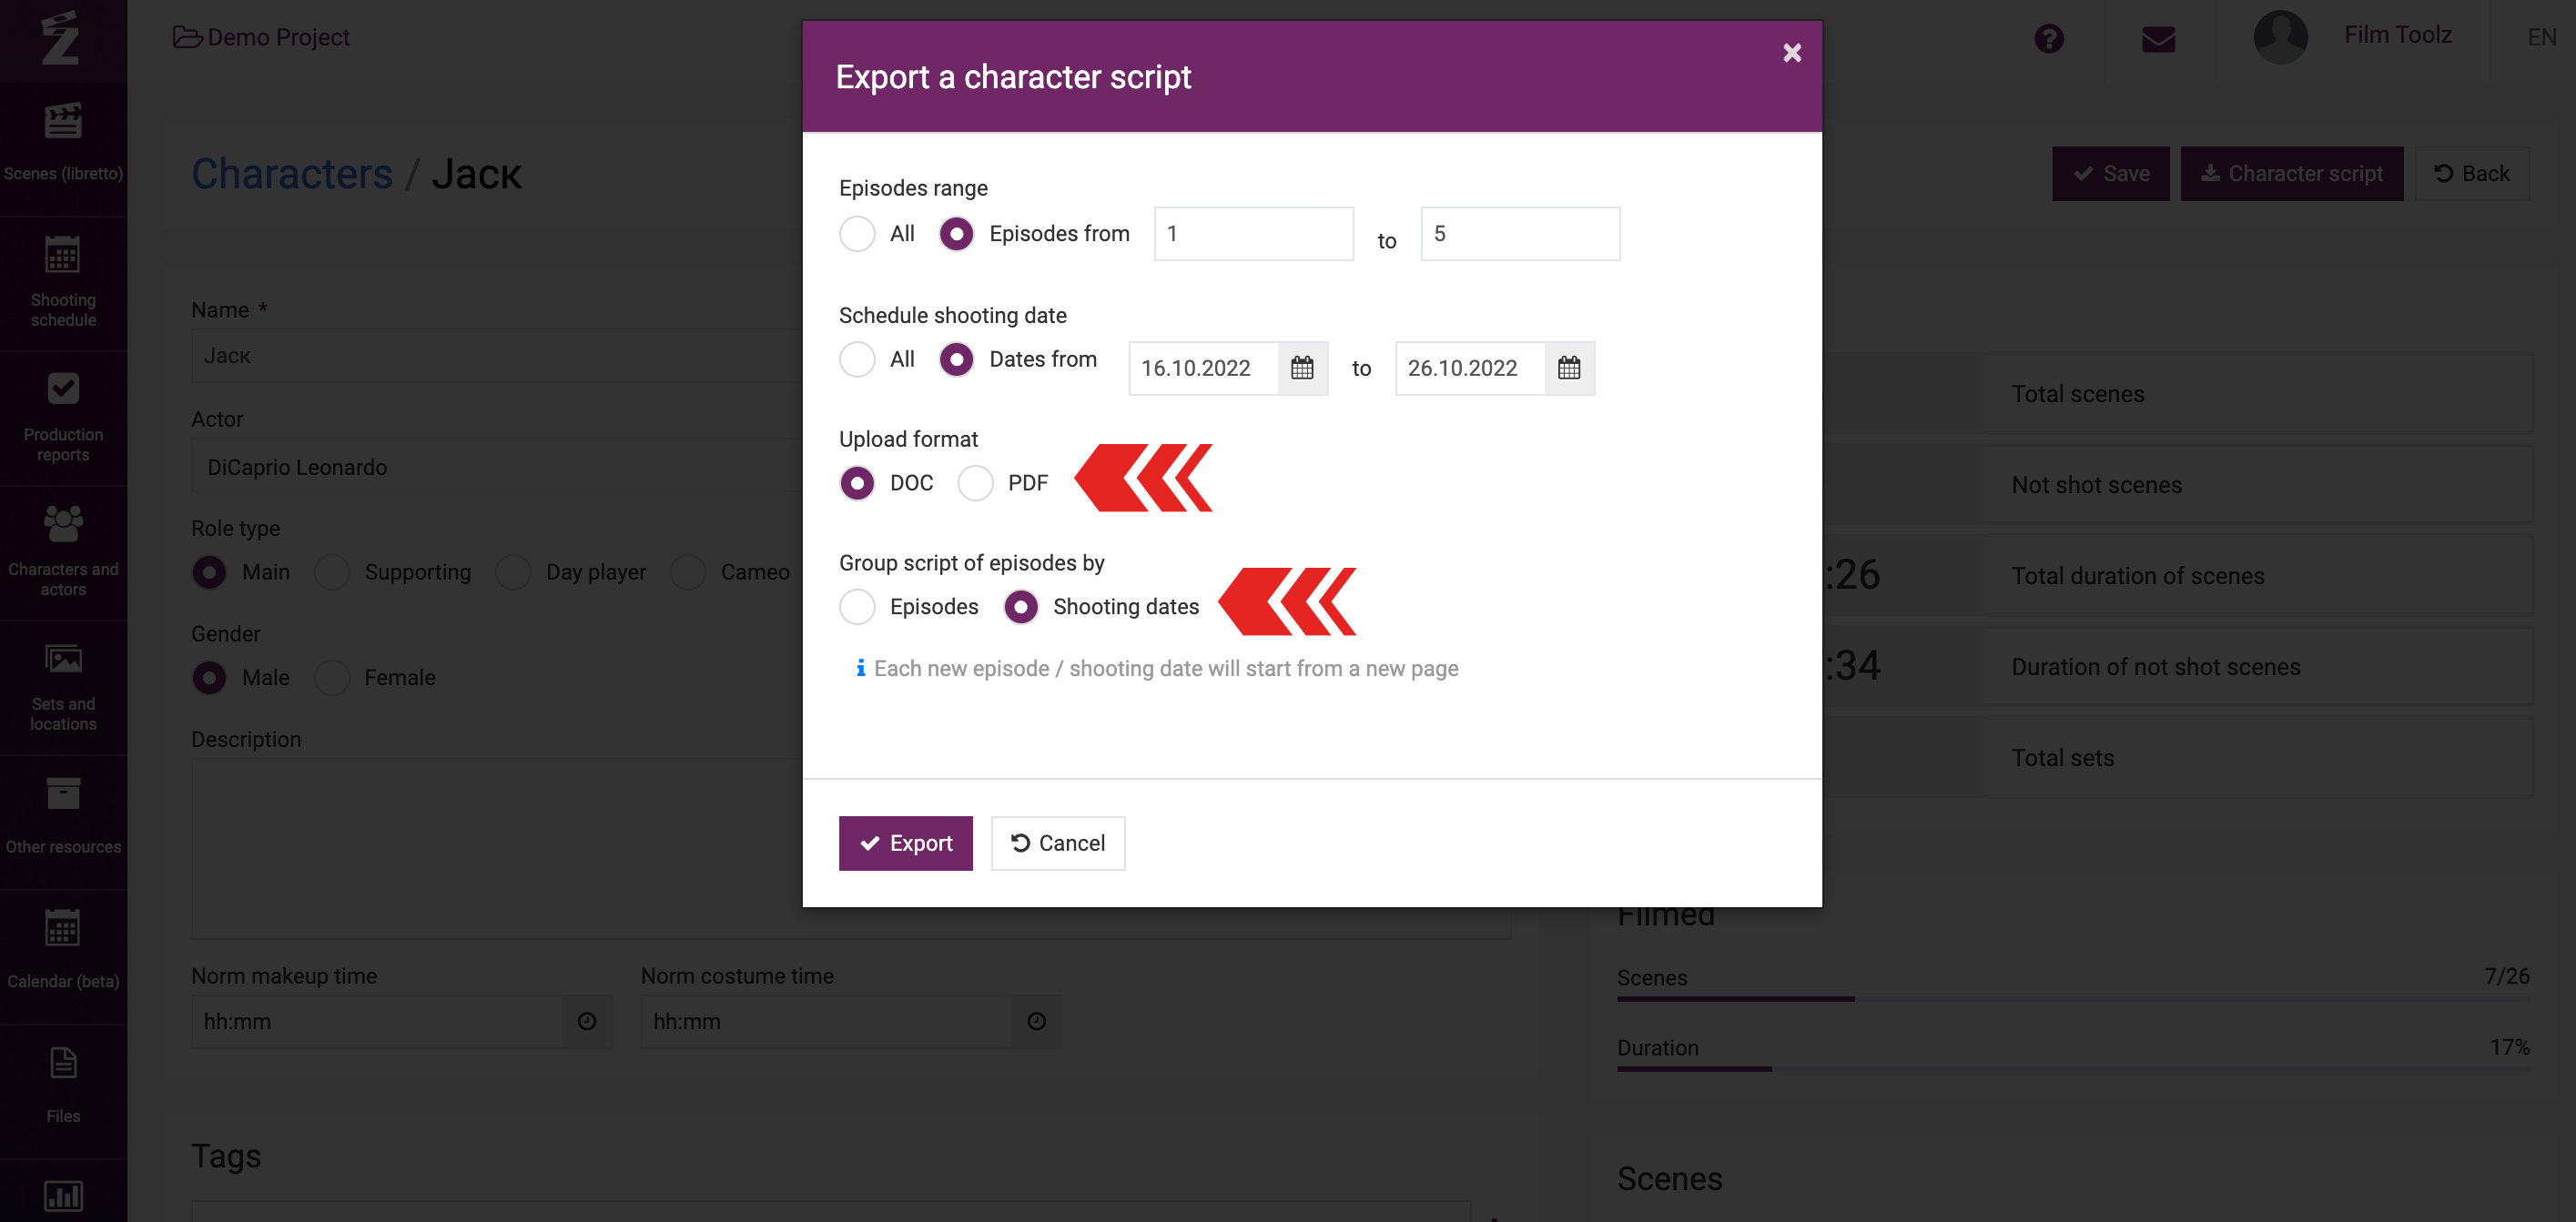
Task: Choose DOC upload format
Action: tap(857, 483)
